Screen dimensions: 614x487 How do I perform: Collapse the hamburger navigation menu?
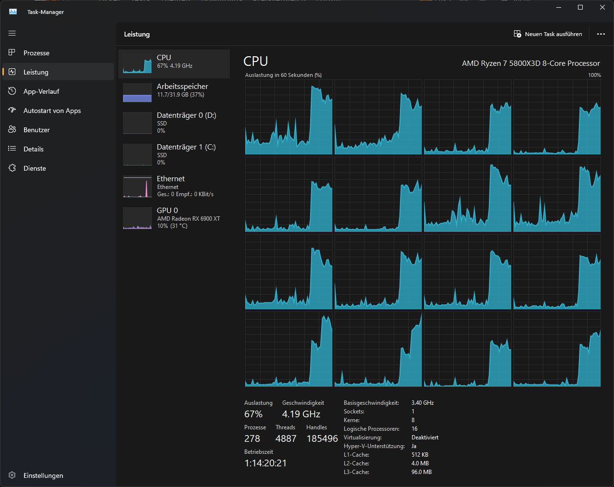coord(12,33)
